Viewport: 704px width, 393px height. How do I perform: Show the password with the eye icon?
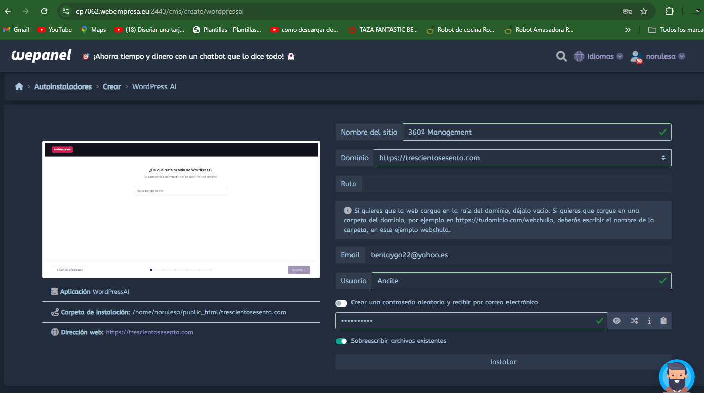pos(616,321)
